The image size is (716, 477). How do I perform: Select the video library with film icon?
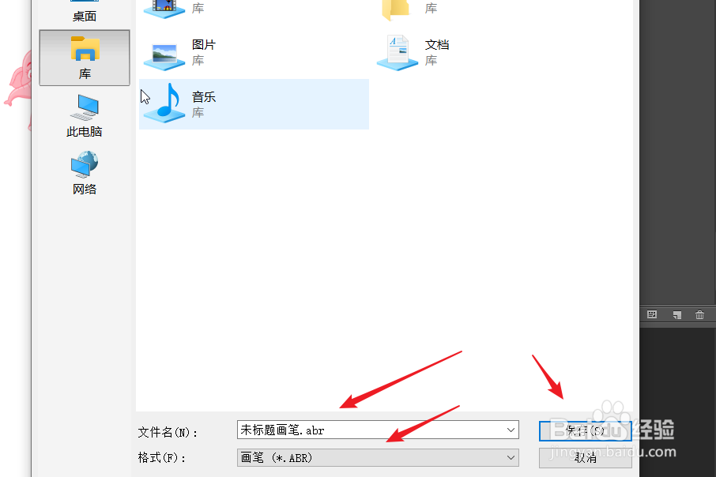(x=254, y=9)
